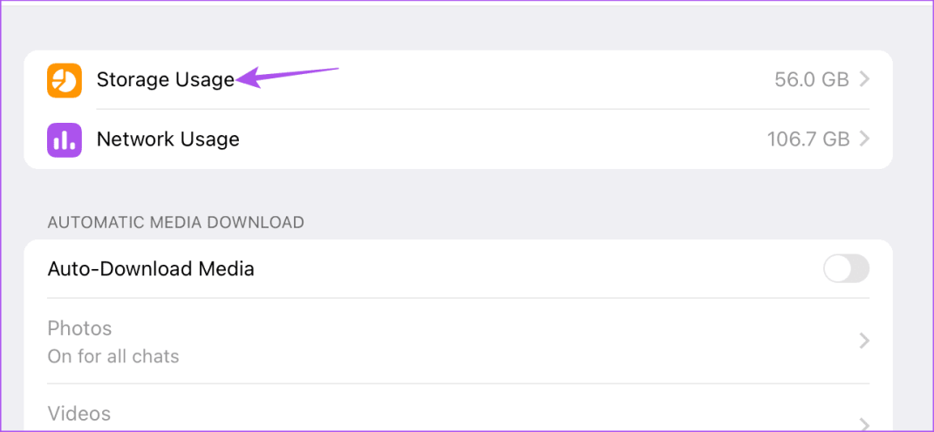The width and height of the screenshot is (934, 432).
Task: Expand the Photos row chevron
Action: (x=864, y=341)
